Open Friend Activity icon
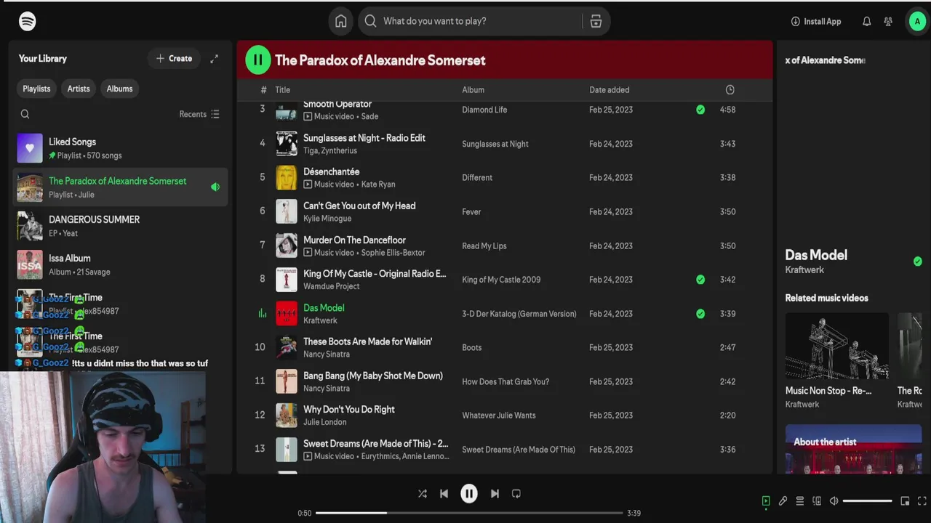The width and height of the screenshot is (931, 523). (887, 21)
